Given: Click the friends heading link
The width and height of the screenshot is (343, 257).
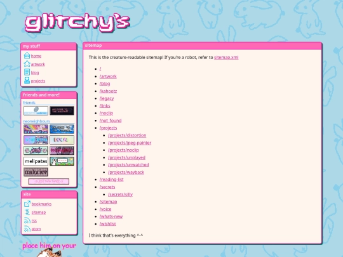Looking at the screenshot, I should pyautogui.click(x=29, y=103).
